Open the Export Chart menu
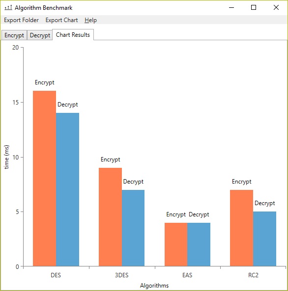This screenshot has height=291, width=288. [x=61, y=20]
